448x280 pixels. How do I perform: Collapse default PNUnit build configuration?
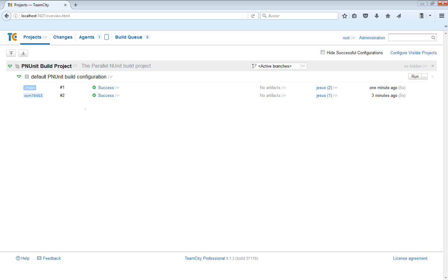coord(19,77)
